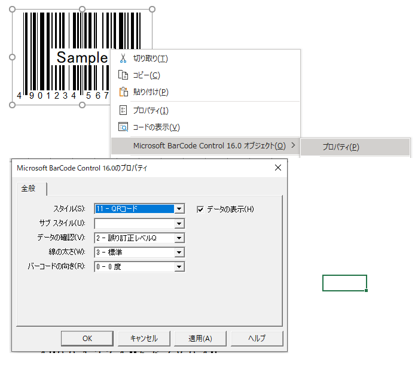Click the View Code magnifier icon
Screen dimensions: 415x365
(123, 127)
